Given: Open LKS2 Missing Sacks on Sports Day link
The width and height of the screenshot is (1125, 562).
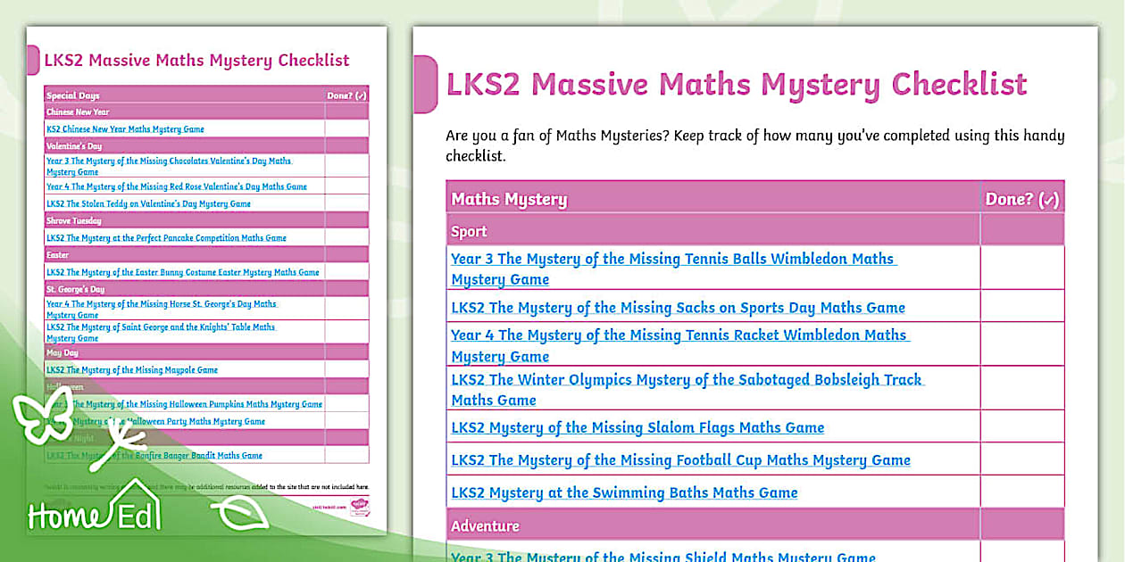Looking at the screenshot, I should tap(677, 307).
